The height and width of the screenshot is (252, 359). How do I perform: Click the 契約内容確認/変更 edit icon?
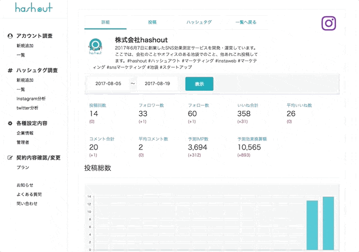click(10, 158)
